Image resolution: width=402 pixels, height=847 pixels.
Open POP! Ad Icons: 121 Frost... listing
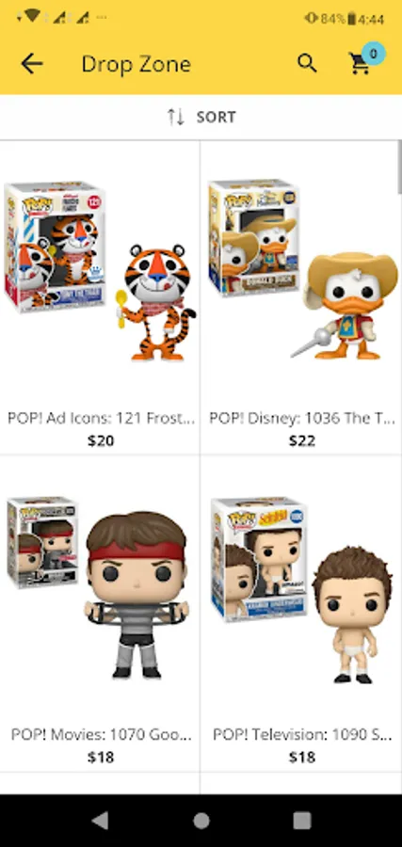101,418
